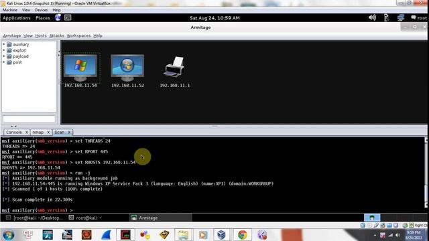Open the Workspaces menu
Viewport: 429px width, 241px height.
click(x=78, y=35)
